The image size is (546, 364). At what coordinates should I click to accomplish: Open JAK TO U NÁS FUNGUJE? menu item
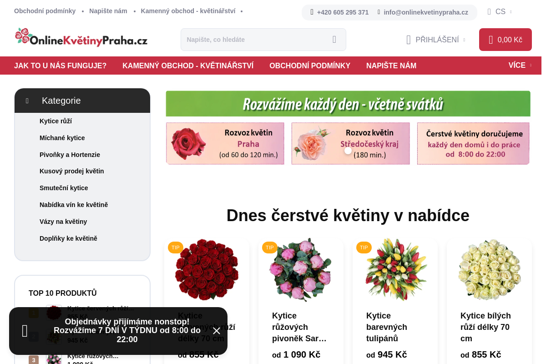(60, 66)
